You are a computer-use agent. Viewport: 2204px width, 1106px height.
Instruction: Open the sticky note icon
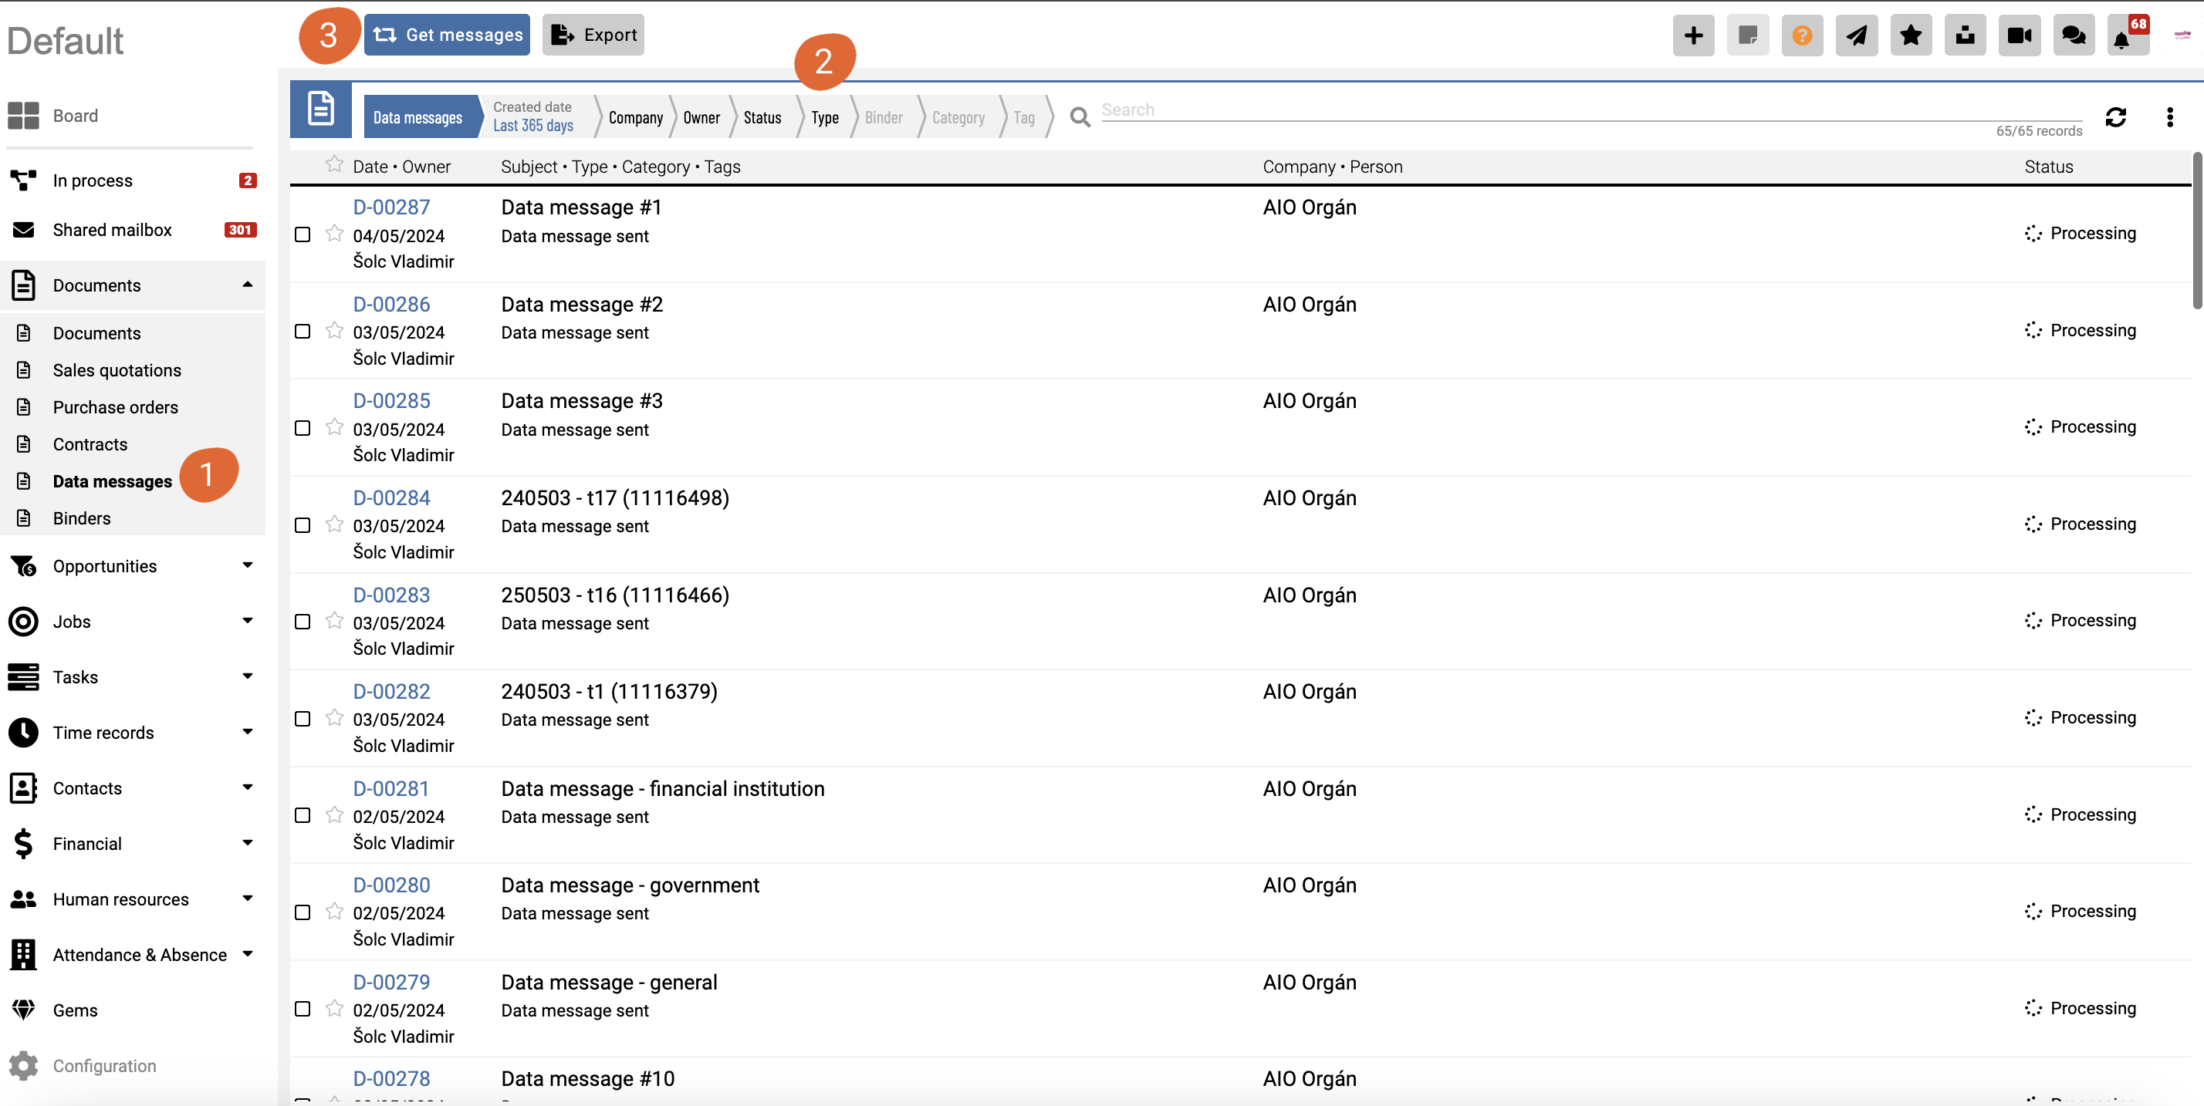pos(1747,35)
